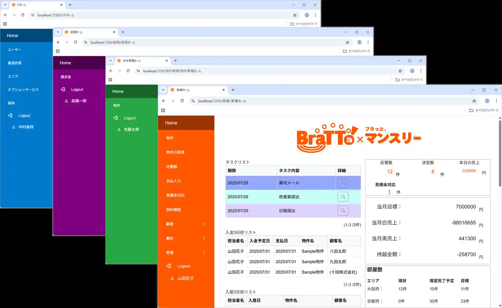
Task: Click the magnifier icon for 日報提出 row
Action: tap(343, 211)
